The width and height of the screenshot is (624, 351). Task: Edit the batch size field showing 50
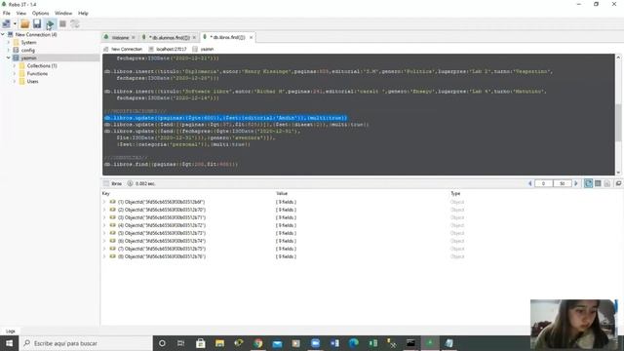[562, 183]
